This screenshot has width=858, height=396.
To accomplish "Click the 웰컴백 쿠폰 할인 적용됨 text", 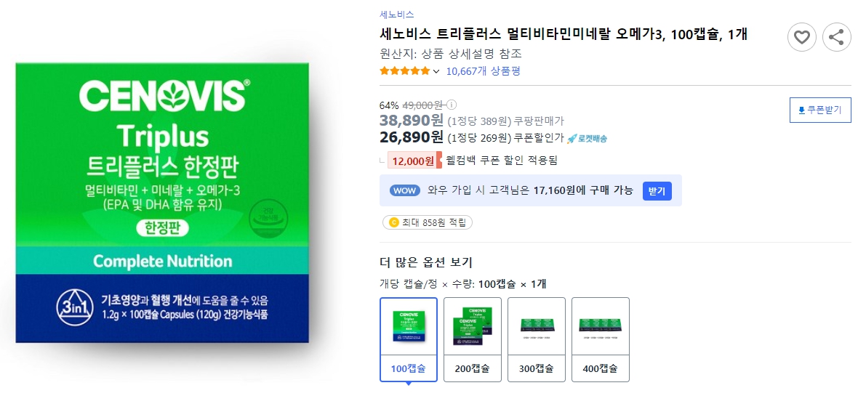I will click(x=502, y=161).
